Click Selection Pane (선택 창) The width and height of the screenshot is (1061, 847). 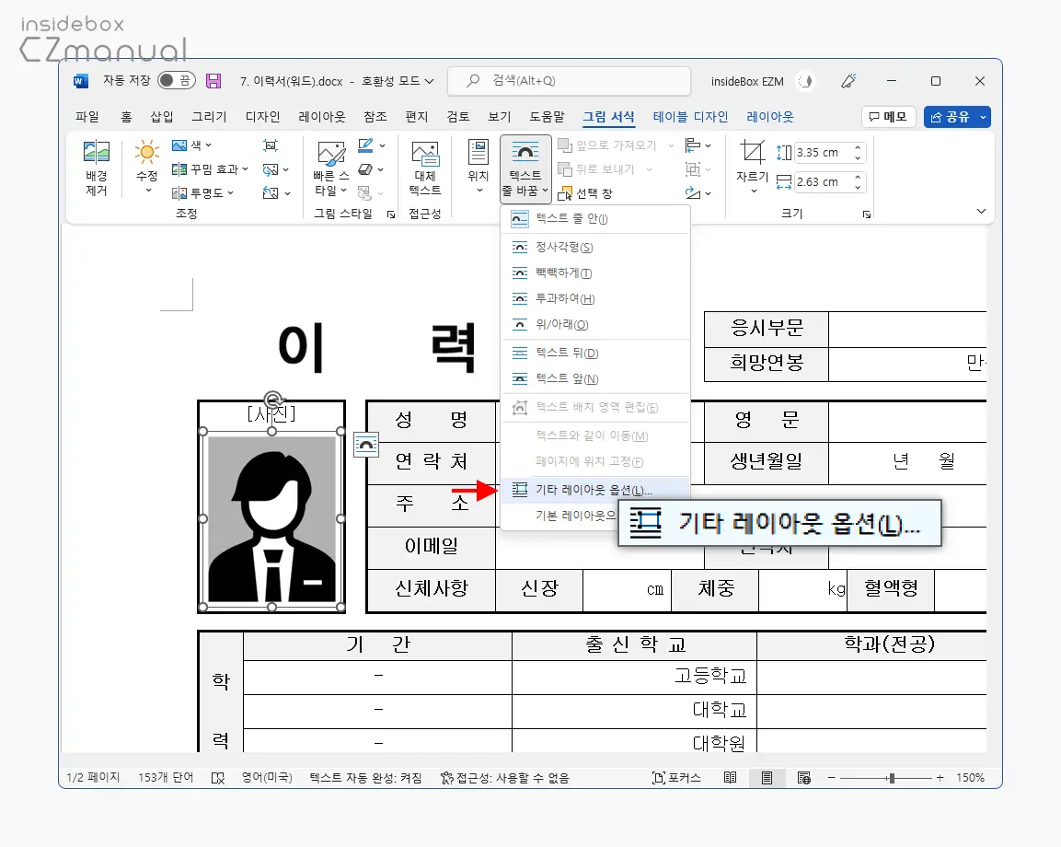(584, 193)
